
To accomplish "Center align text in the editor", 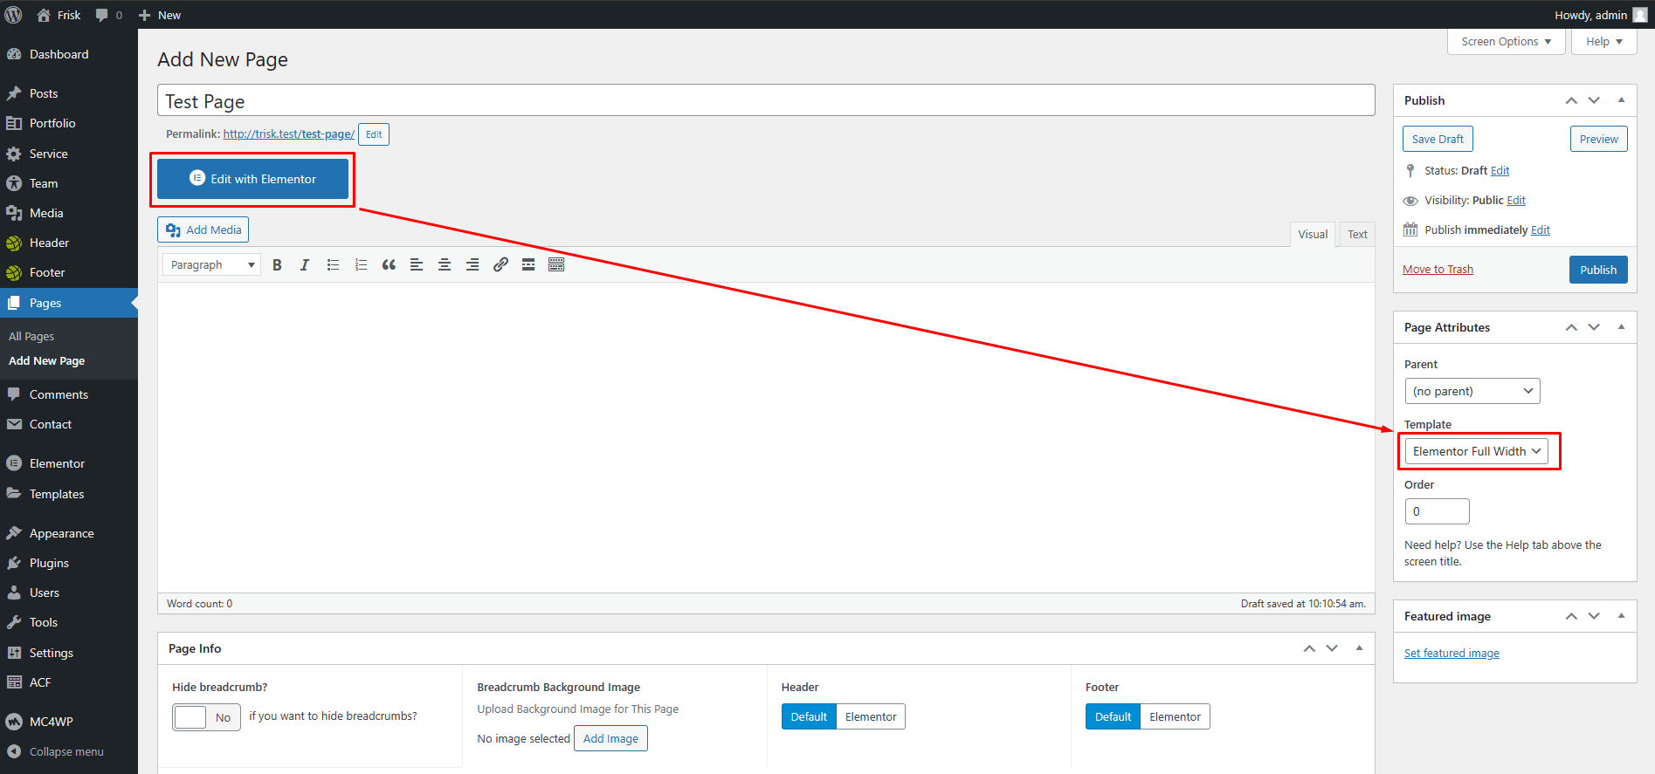I will tap(445, 265).
